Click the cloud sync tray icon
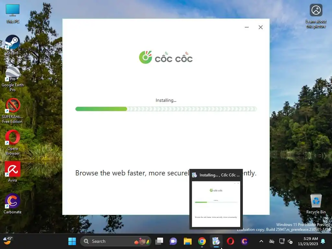This screenshot has width=332, height=249. tap(272, 241)
